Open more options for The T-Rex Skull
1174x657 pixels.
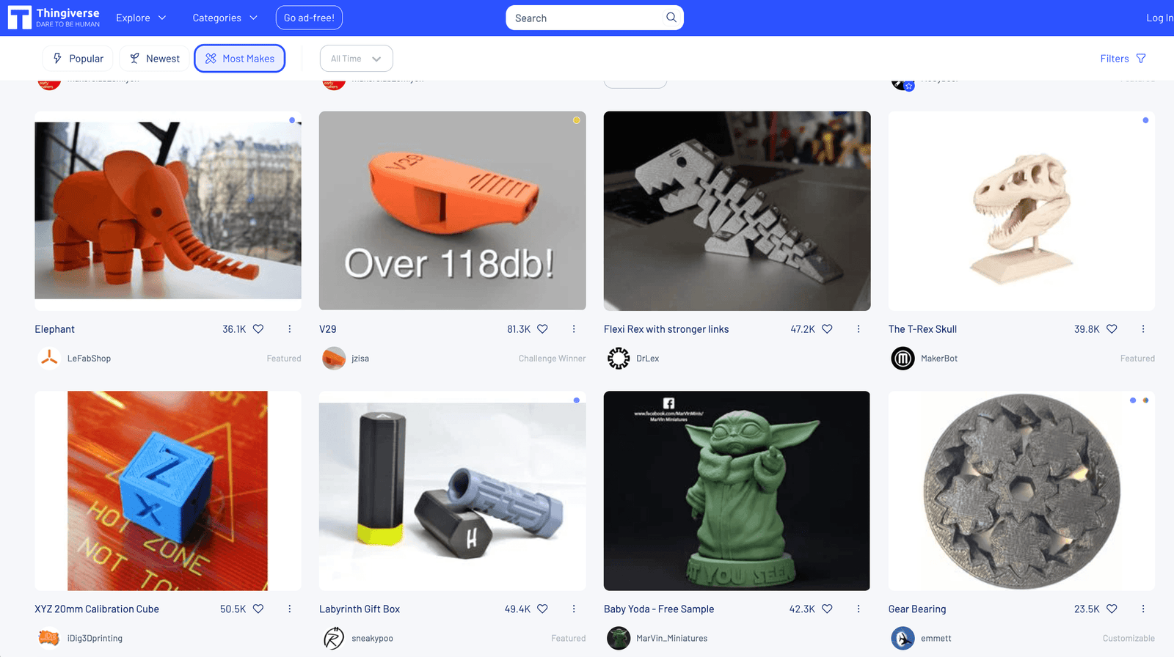[1143, 329]
